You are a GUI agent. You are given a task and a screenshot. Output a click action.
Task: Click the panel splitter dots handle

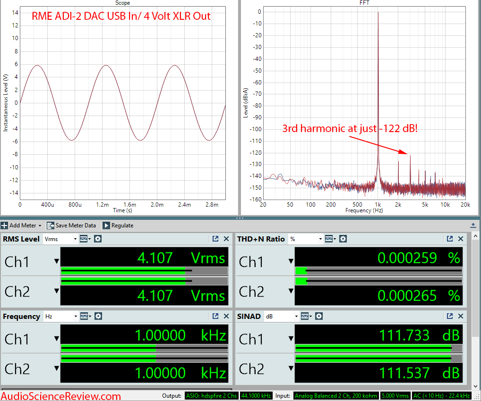pyautogui.click(x=240, y=218)
